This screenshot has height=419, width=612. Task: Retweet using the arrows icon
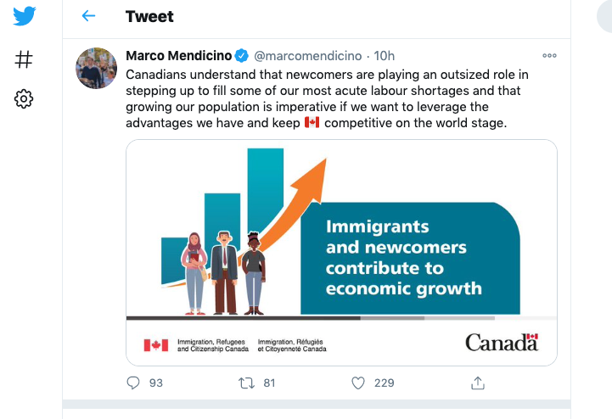(x=247, y=383)
